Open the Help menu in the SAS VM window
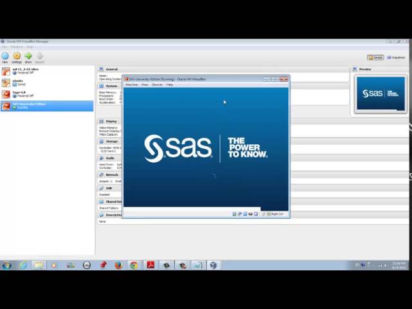The height and width of the screenshot is (309, 412). coord(169,84)
